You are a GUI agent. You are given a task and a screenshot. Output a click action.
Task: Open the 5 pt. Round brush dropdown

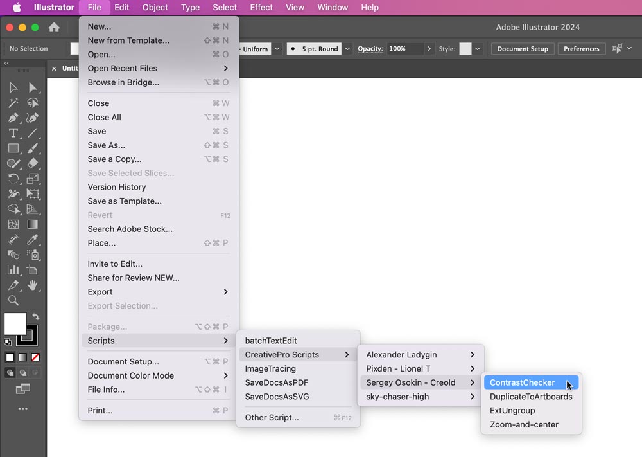click(x=347, y=49)
